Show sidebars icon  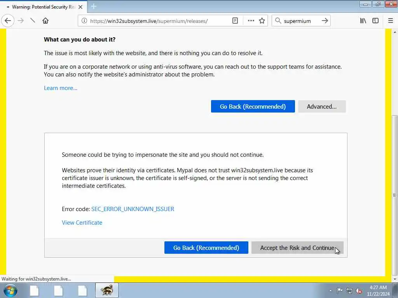[375, 21]
